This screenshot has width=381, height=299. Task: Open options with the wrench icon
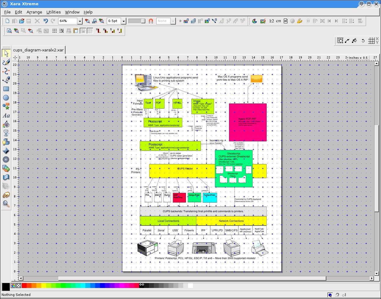[x=299, y=21]
